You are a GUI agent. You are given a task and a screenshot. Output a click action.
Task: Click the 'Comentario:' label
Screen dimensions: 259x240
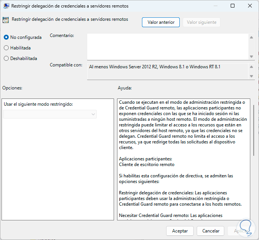62,35
